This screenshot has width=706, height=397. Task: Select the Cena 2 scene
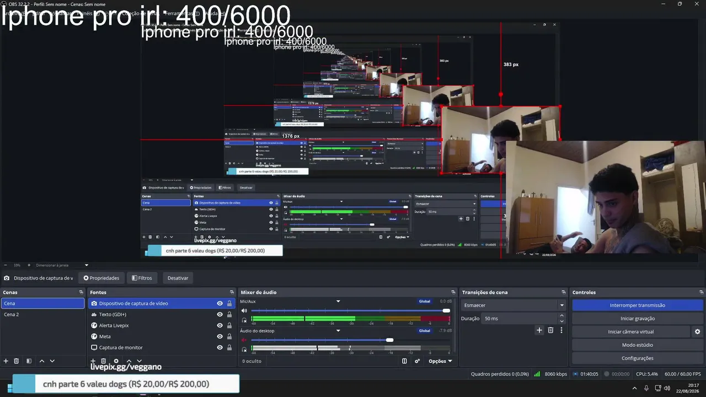tap(42, 314)
